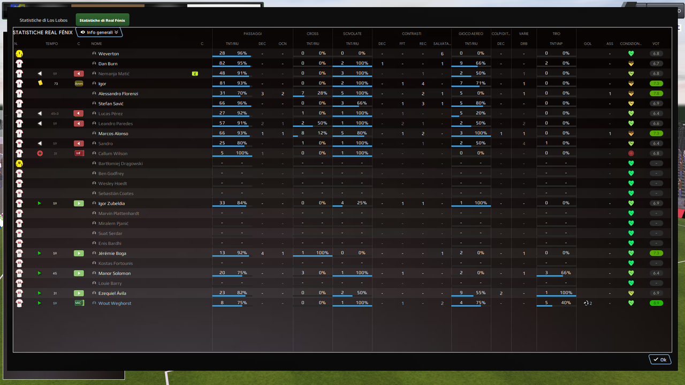The width and height of the screenshot is (685, 385).
Task: Click the Amm booking badge on Igor's row
Action: pyautogui.click(x=78, y=83)
